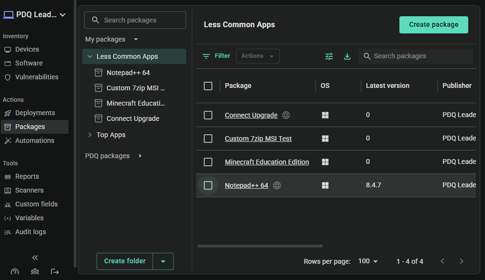Select Packages in the Actions section
The width and height of the screenshot is (485, 280).
tap(34, 127)
